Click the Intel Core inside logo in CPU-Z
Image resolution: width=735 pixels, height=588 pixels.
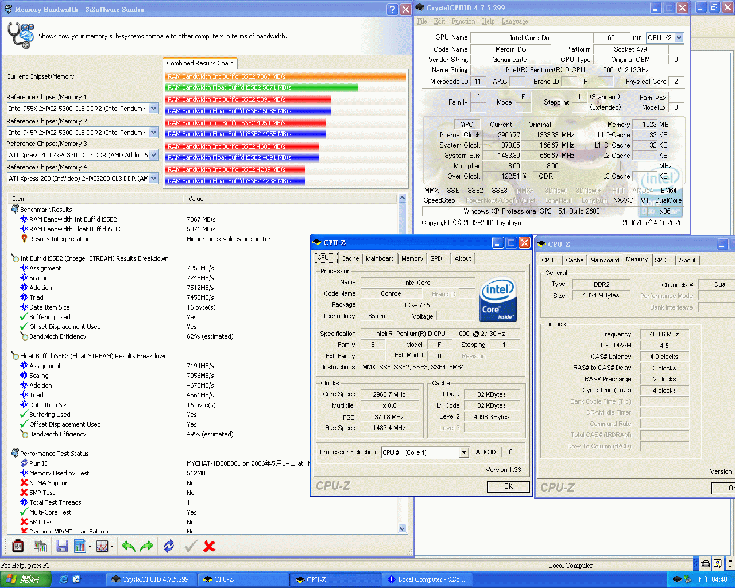[x=498, y=301]
